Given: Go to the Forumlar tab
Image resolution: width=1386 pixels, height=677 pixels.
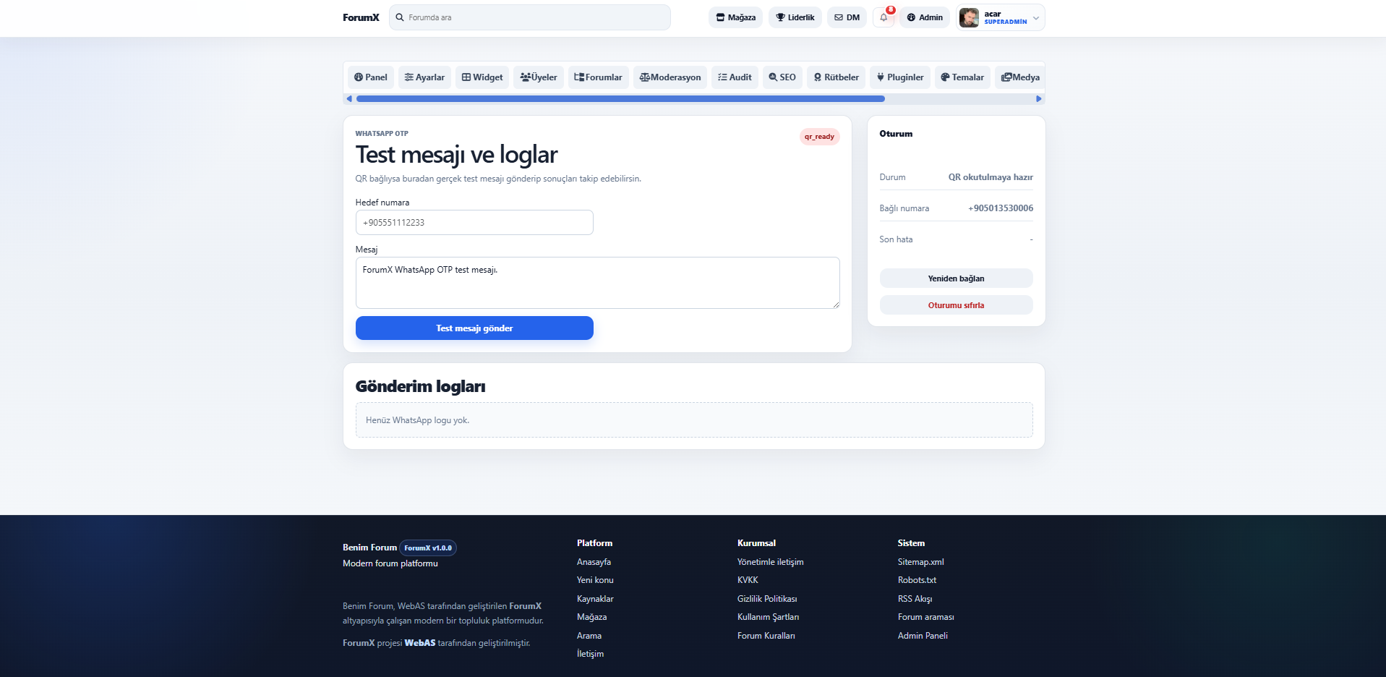Looking at the screenshot, I should (x=598, y=77).
